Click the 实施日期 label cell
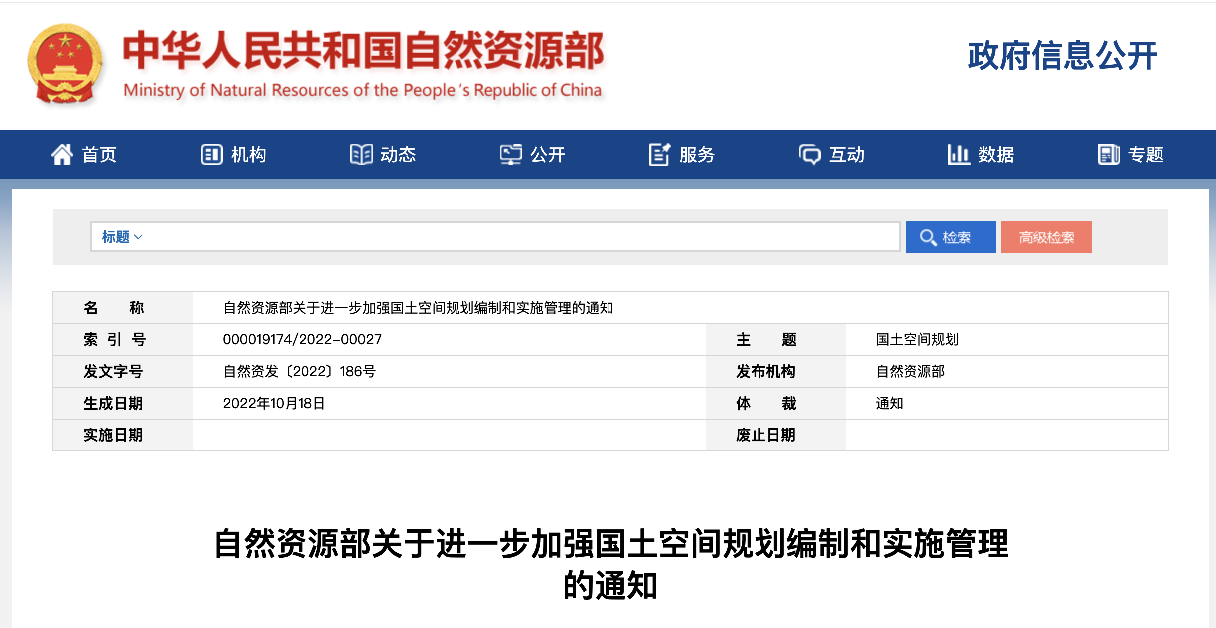Viewport: 1216px width, 628px height. [x=123, y=435]
